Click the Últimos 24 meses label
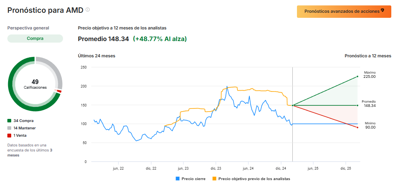394x189 pixels. 97,56
